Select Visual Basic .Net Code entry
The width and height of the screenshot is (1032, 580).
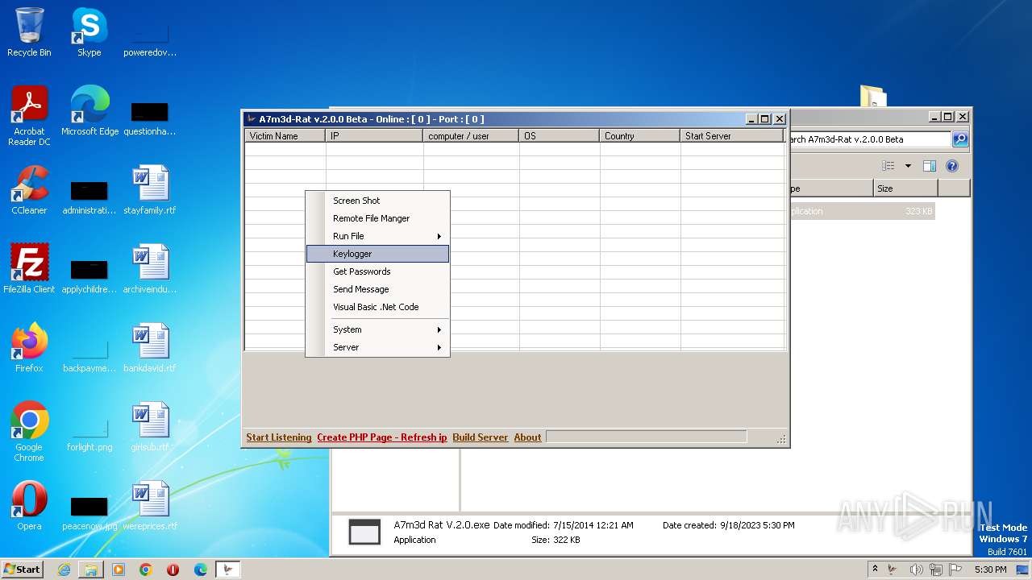pyautogui.click(x=377, y=307)
